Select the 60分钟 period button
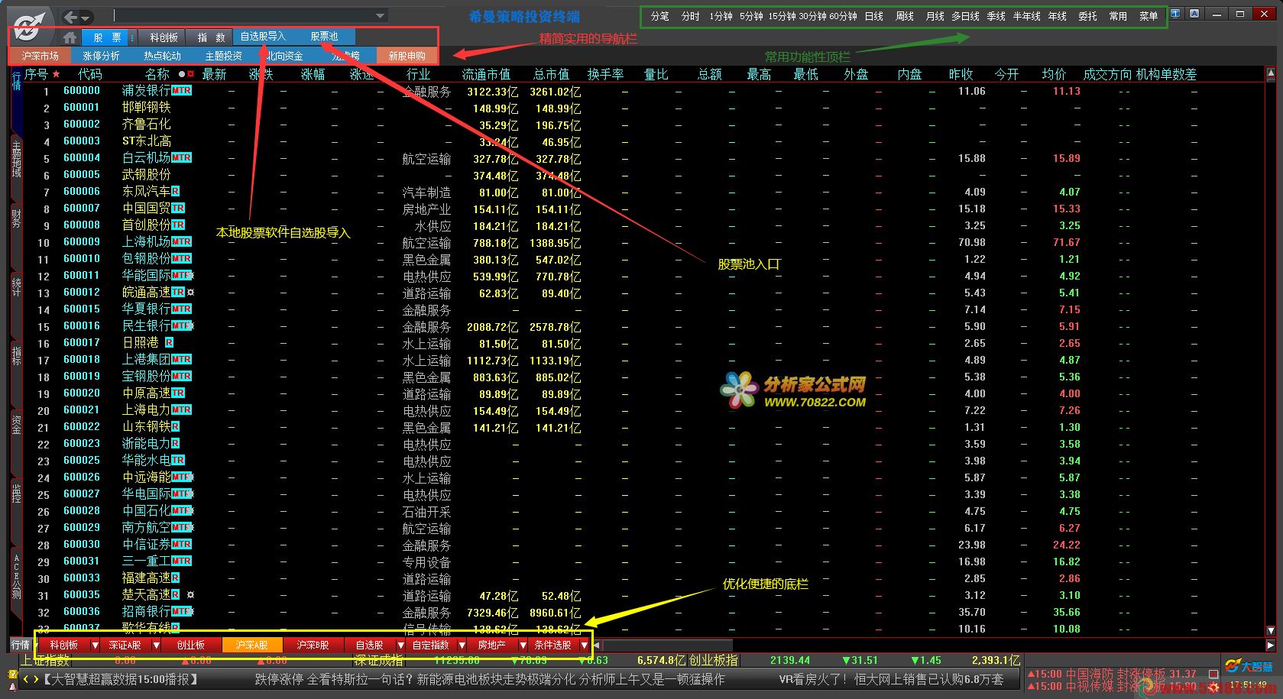The width and height of the screenshot is (1283, 699). tap(843, 16)
